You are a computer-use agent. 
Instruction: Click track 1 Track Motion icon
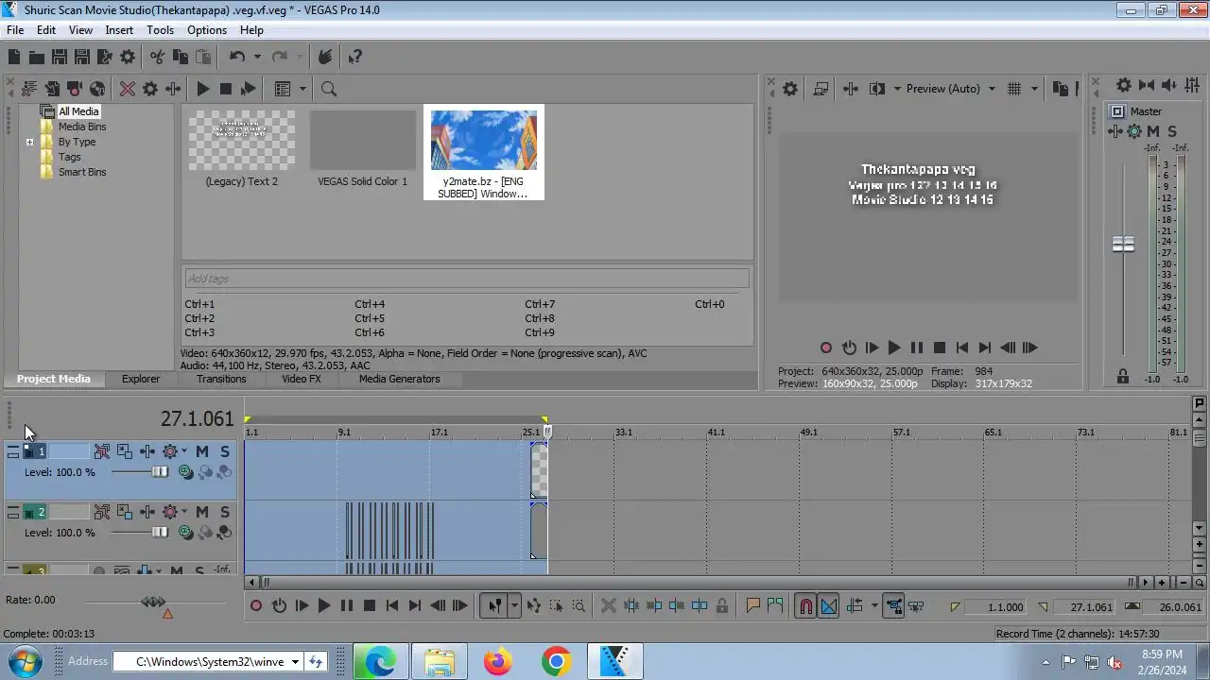pos(125,451)
